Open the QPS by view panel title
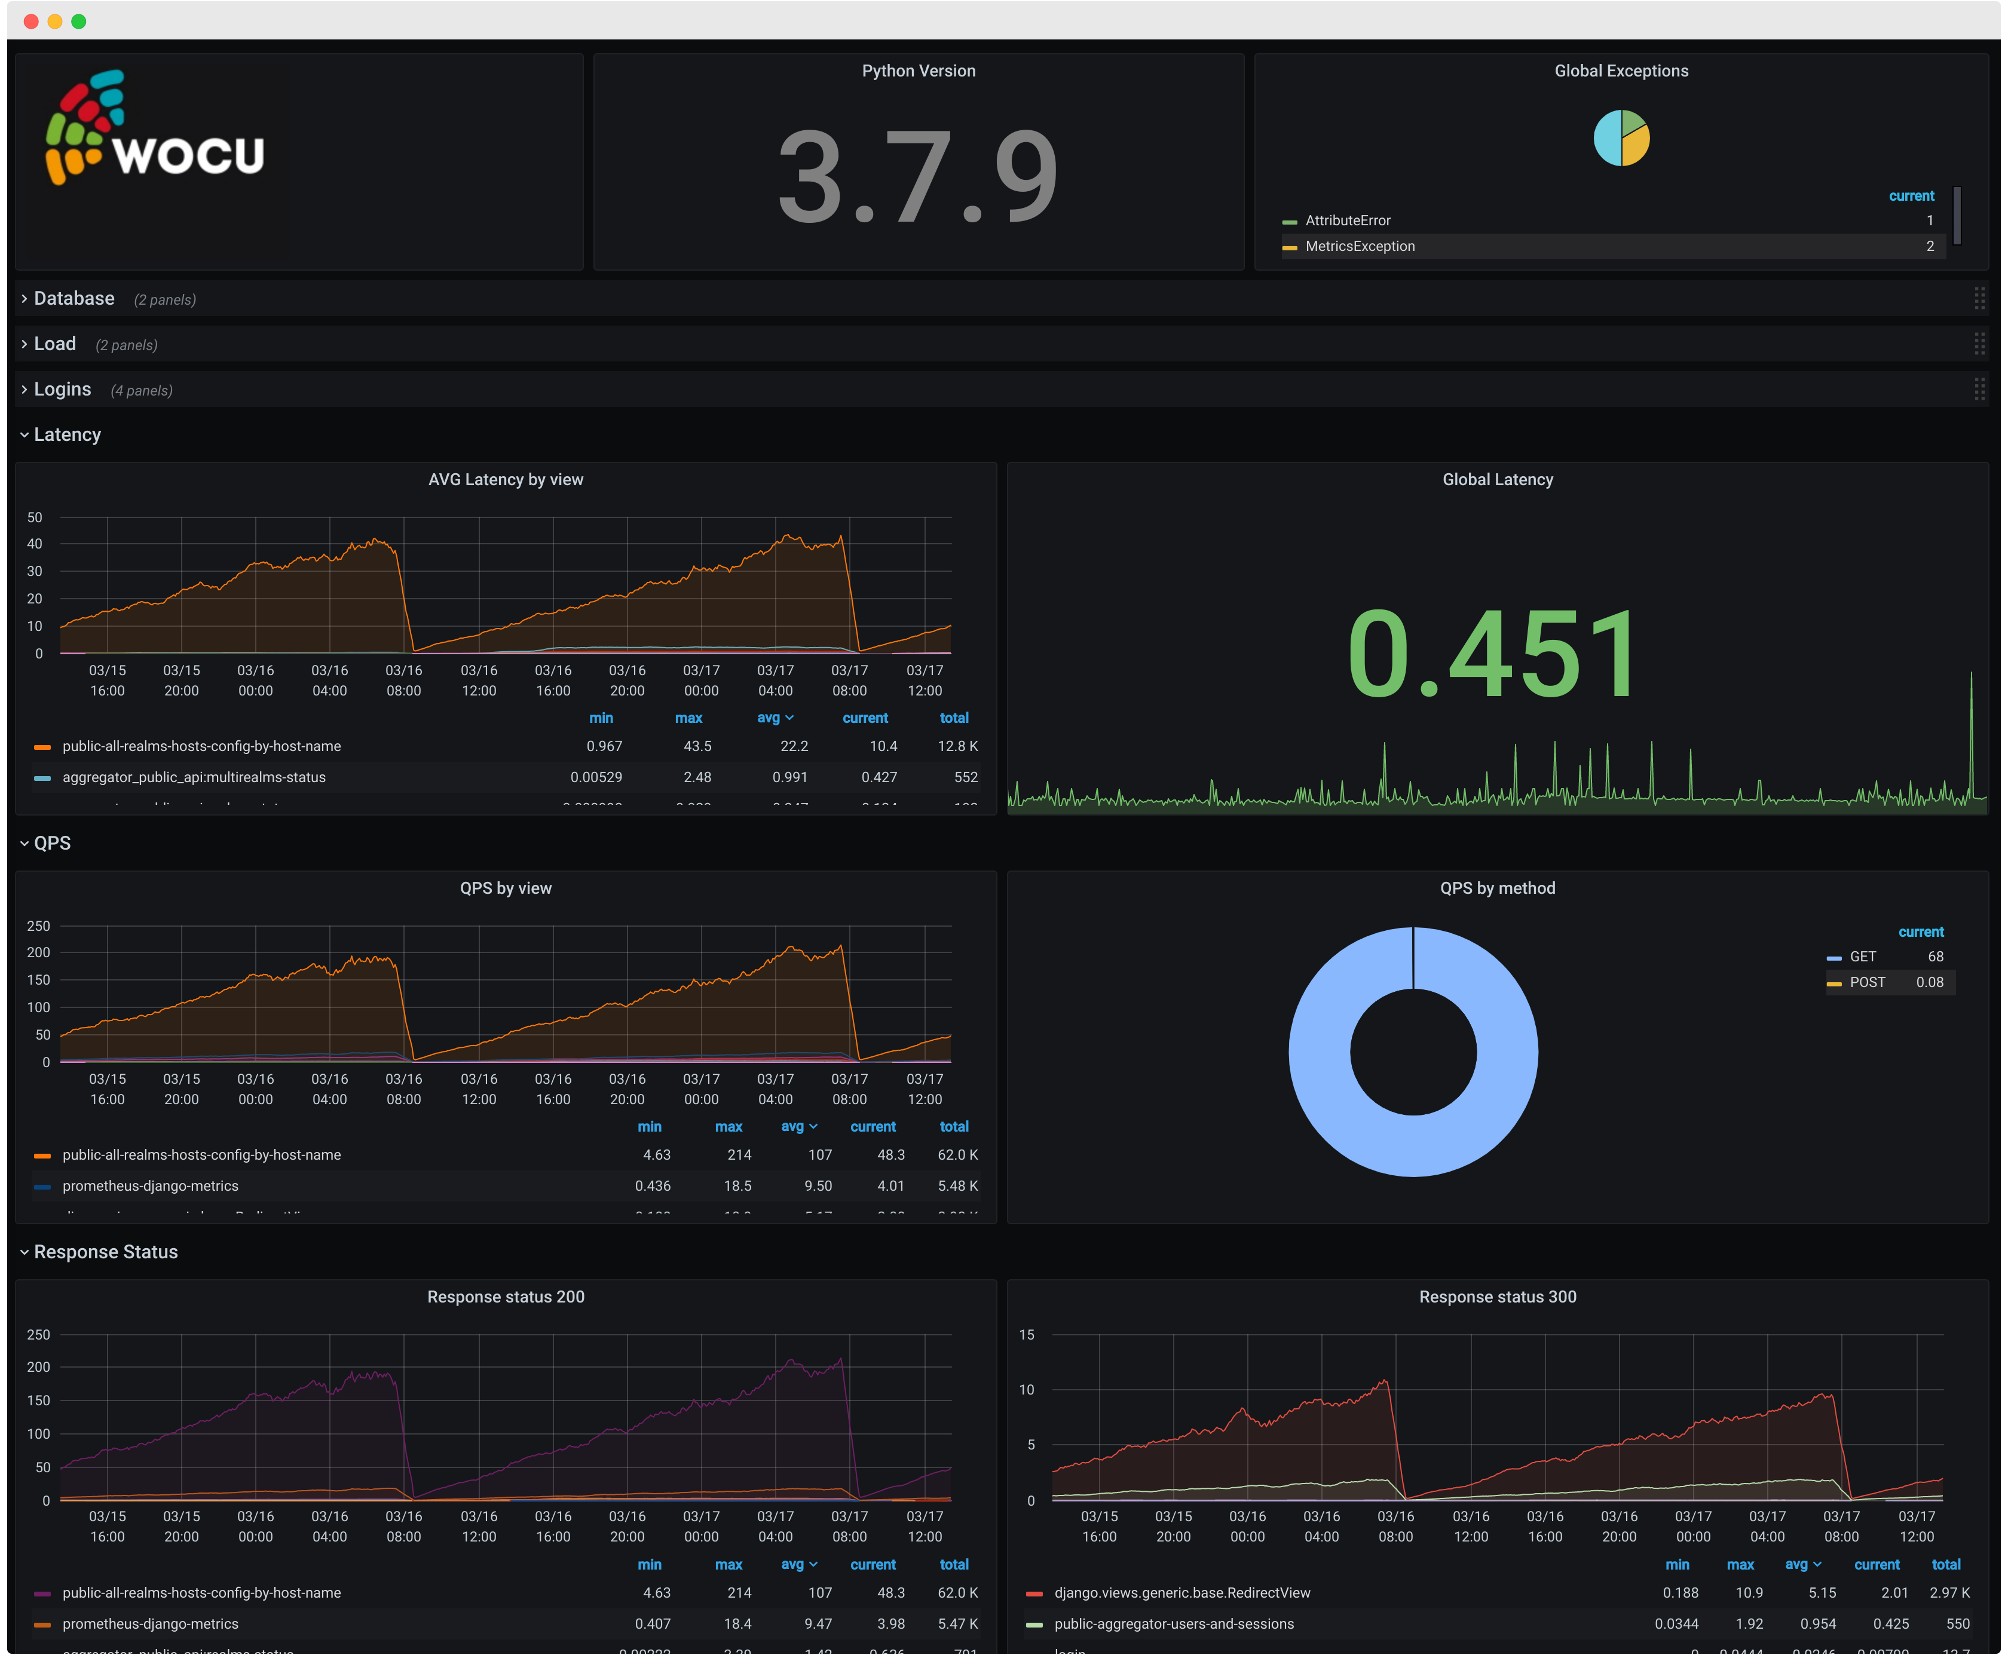This screenshot has height=1655, width=2008. 506,888
